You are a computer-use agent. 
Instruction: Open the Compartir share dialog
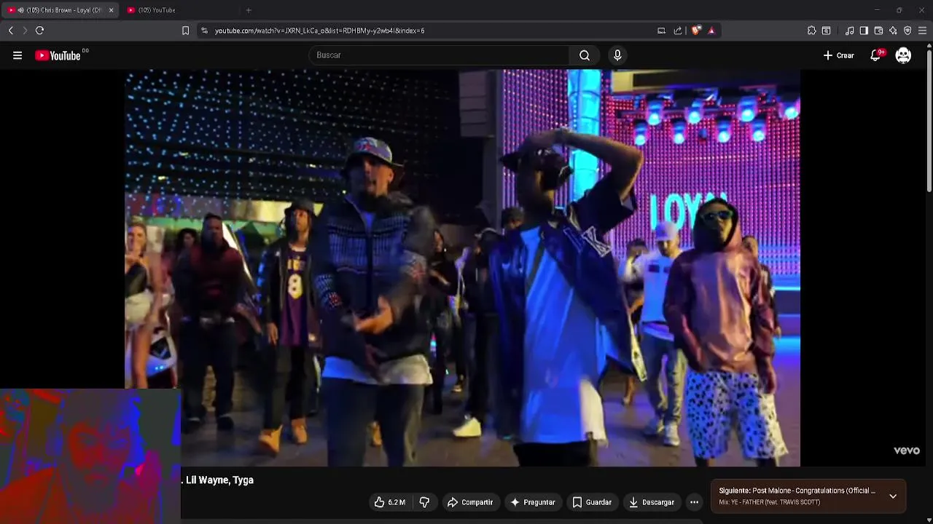[470, 502]
